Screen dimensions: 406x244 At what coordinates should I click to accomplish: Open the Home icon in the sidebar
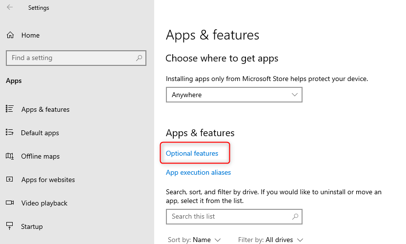pos(10,35)
